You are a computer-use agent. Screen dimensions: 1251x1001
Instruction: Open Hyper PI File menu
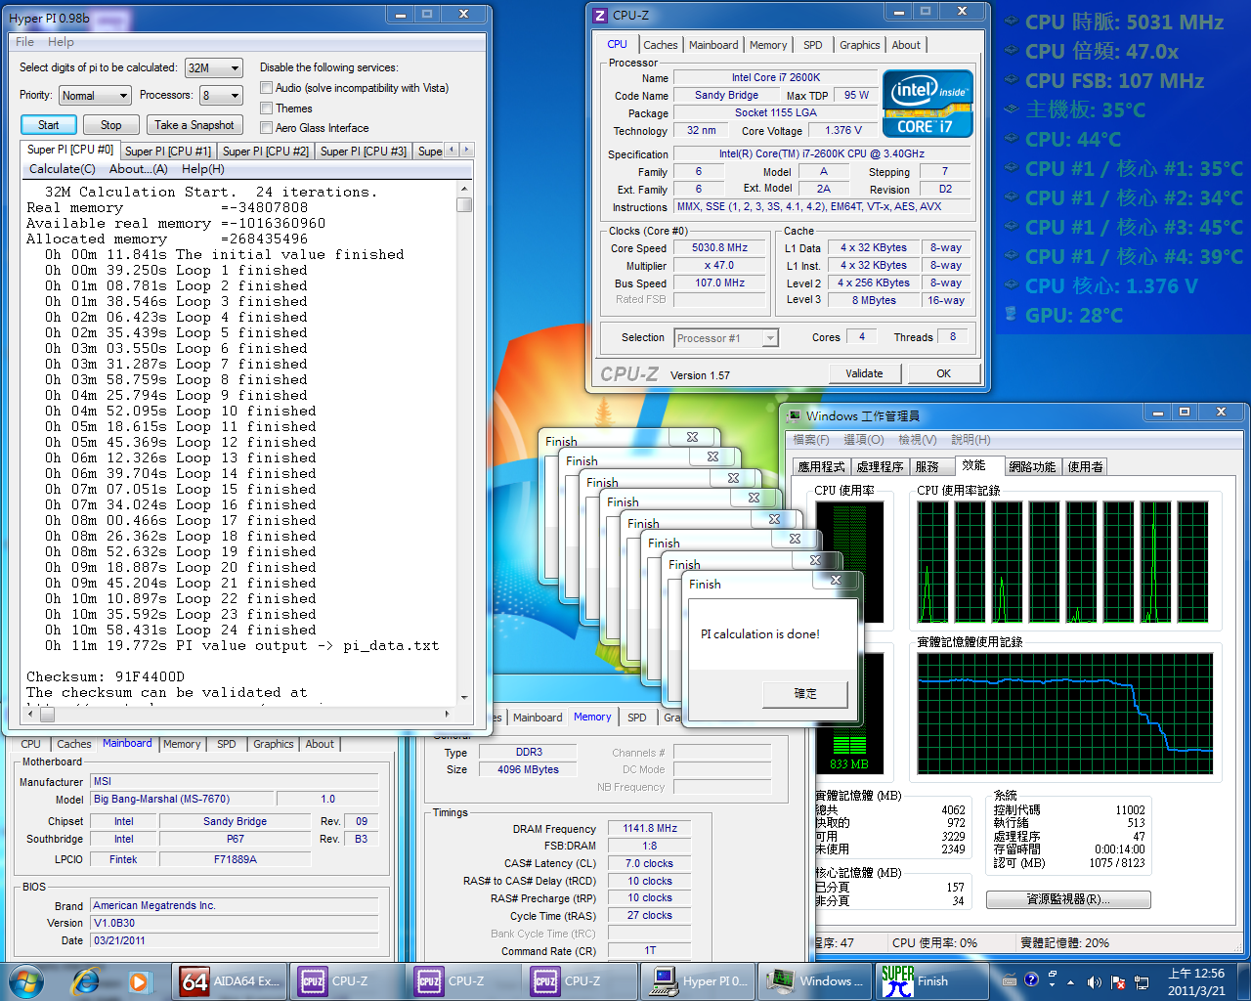pyautogui.click(x=24, y=42)
